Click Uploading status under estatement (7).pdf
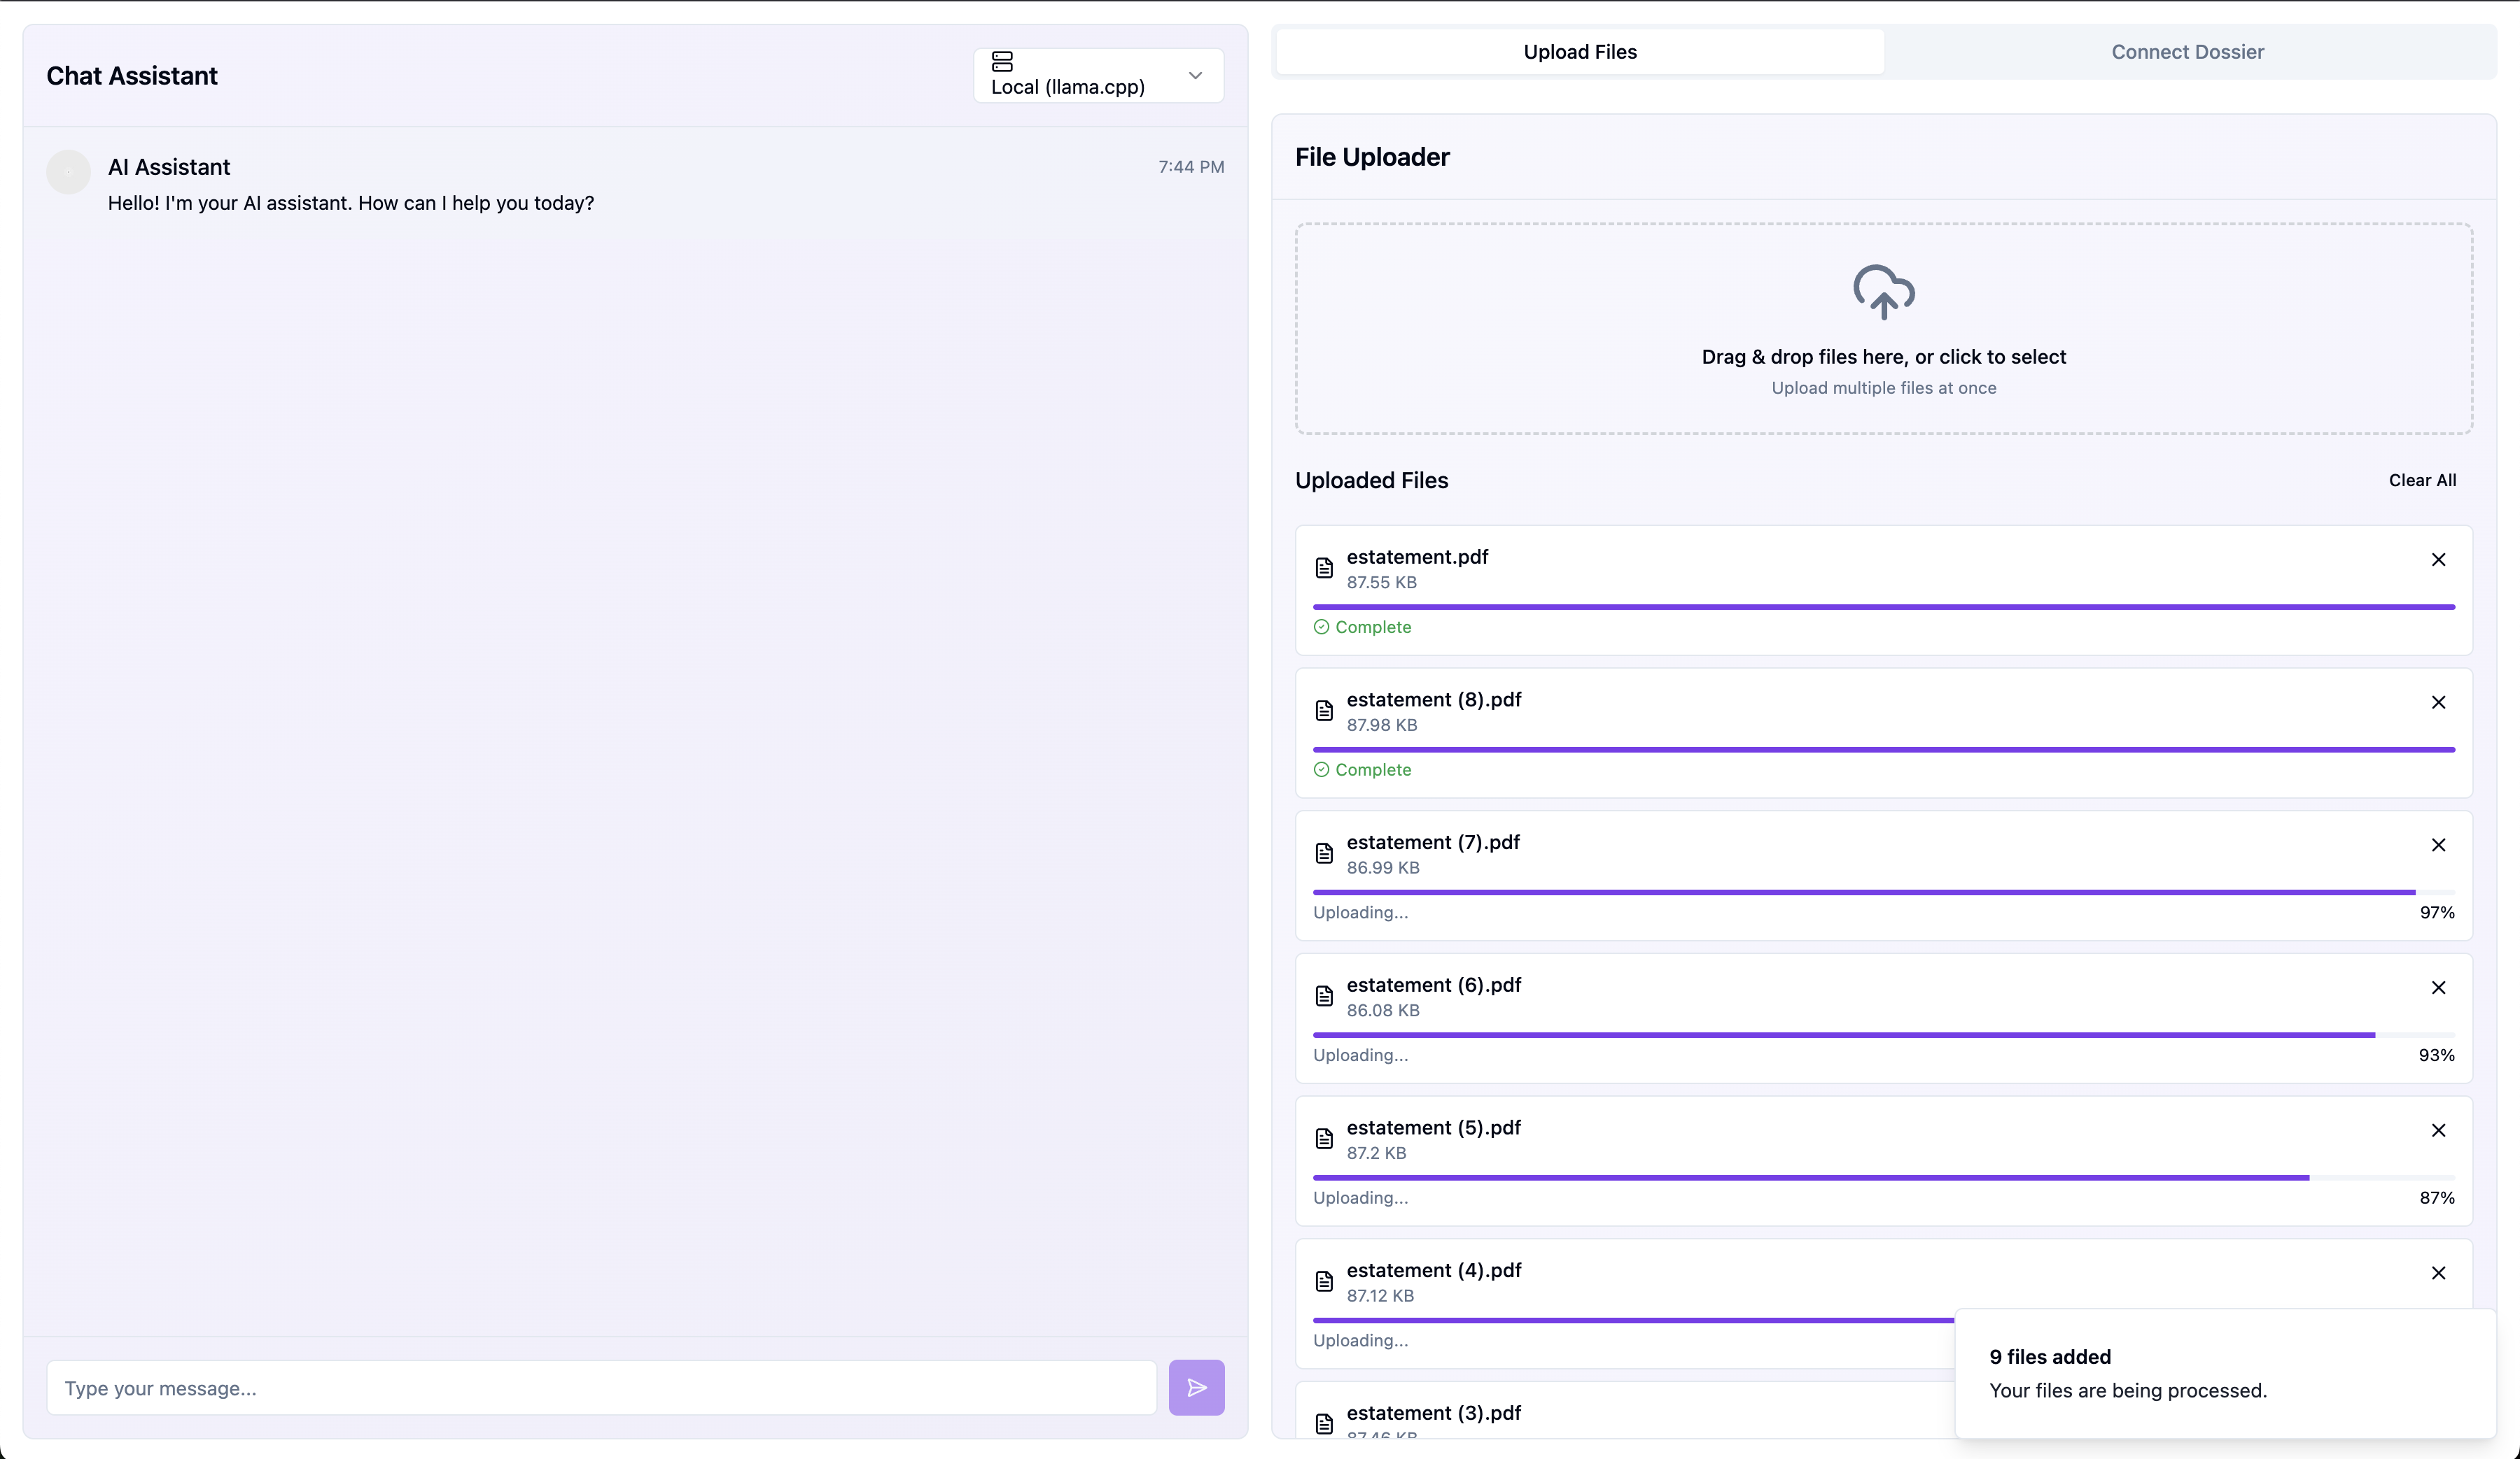This screenshot has height=1459, width=2520. (1360, 912)
